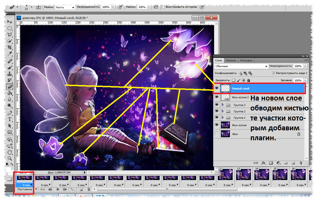Add a layer mask
The width and height of the screenshot is (317, 201).
[x=271, y=163]
